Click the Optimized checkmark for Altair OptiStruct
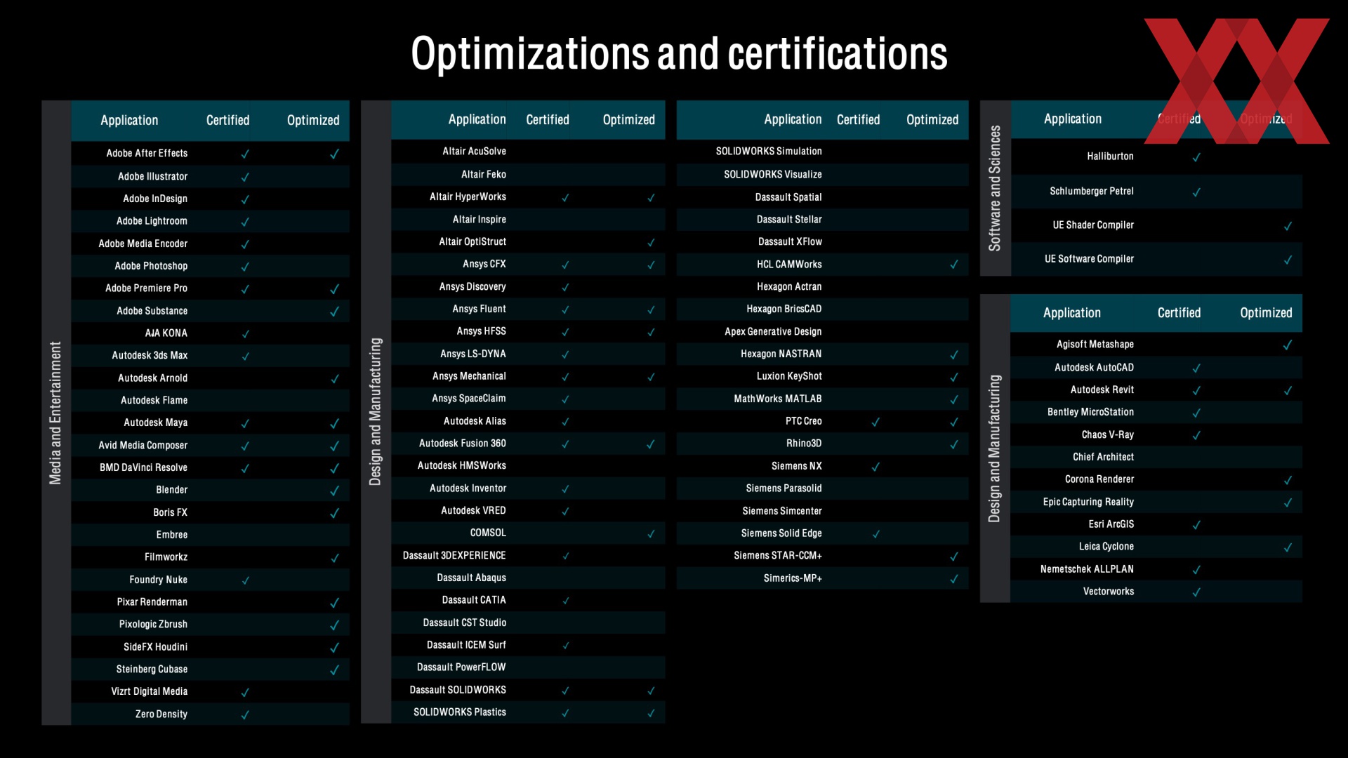 pyautogui.click(x=651, y=242)
